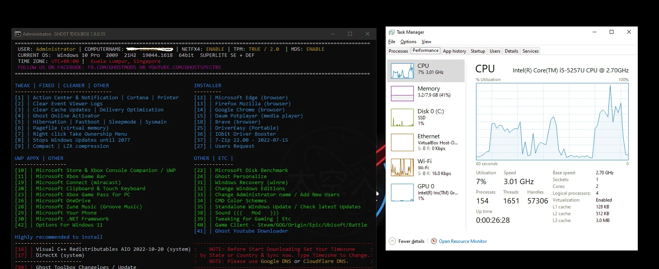Open the Task Manager File menu
Viewport: 659px width, 269px height.
click(392, 42)
